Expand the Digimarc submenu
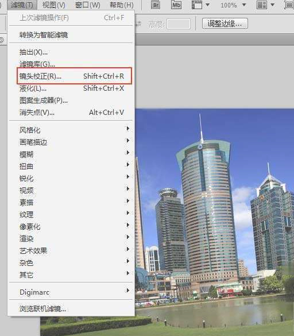 tap(71, 292)
